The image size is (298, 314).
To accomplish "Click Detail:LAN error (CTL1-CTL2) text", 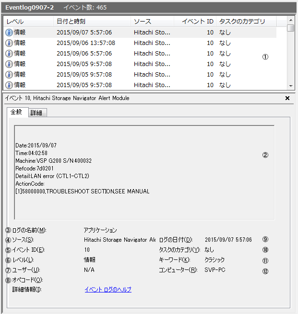I will [x=52, y=176].
